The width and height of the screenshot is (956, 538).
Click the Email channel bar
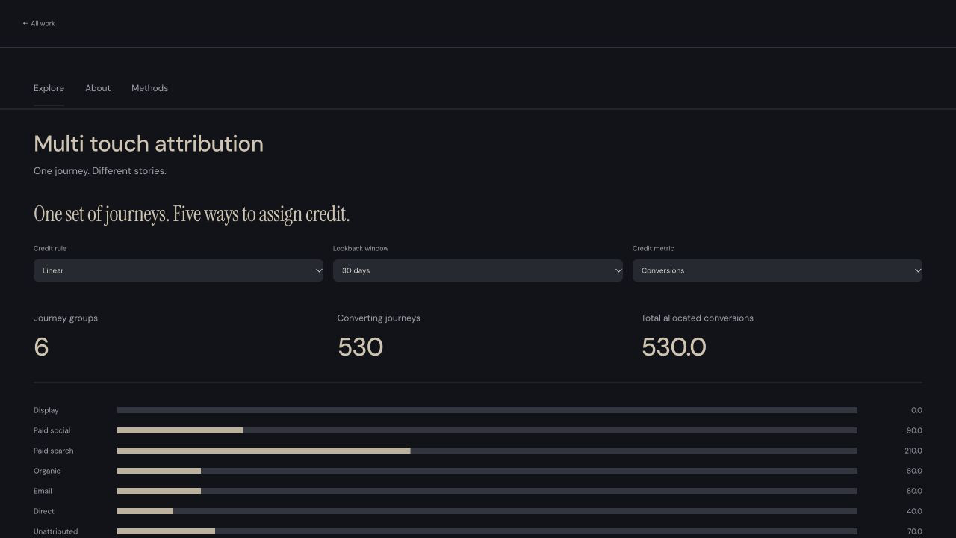point(487,491)
